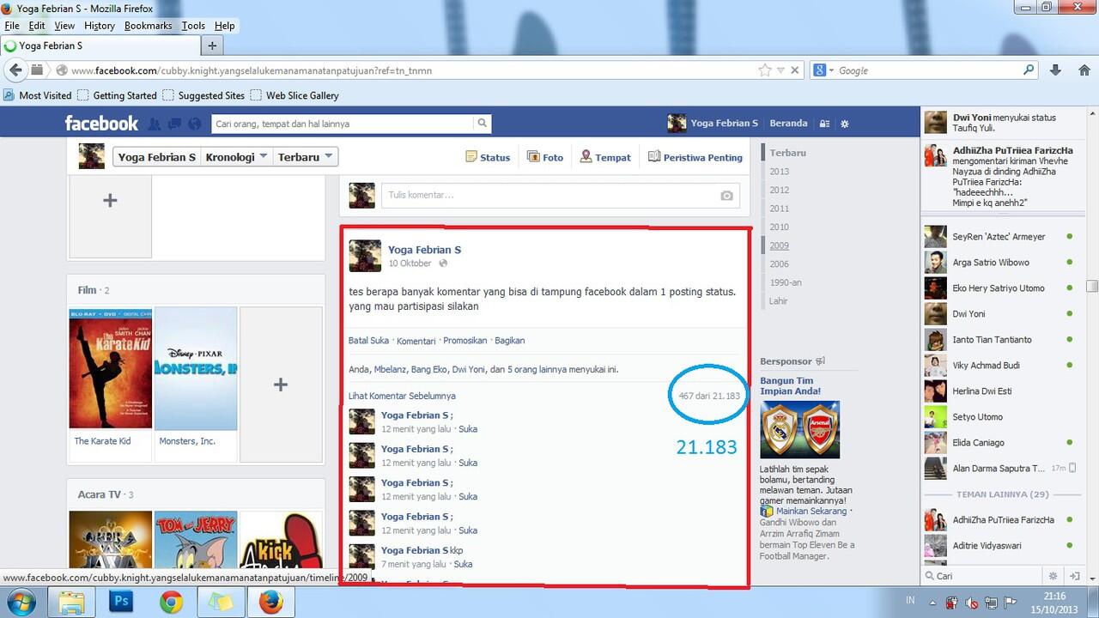1099x618 pixels.
Task: Click the Facebook search input field
Action: click(343, 124)
